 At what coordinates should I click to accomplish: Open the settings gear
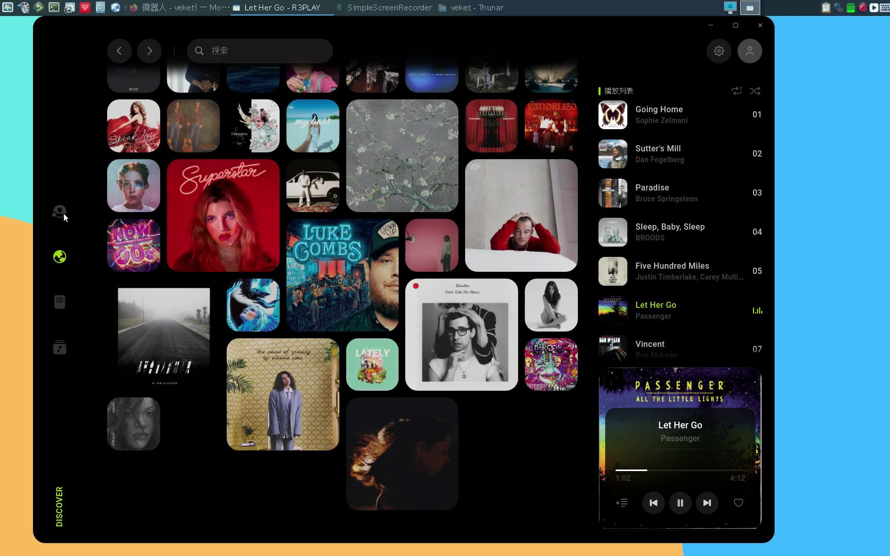(719, 51)
